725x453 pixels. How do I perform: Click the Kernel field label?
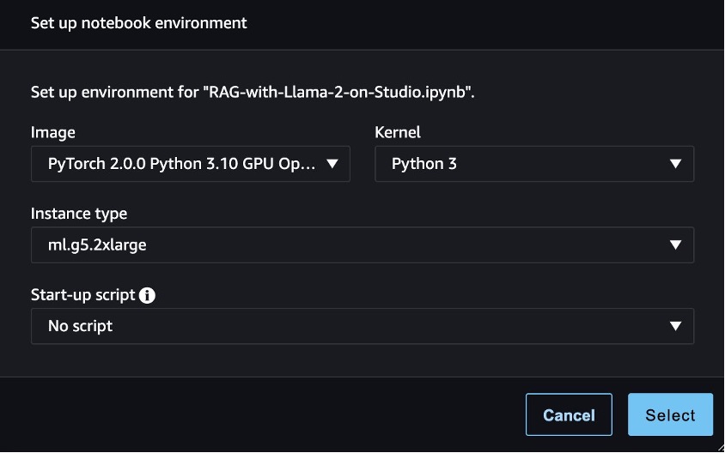[398, 132]
